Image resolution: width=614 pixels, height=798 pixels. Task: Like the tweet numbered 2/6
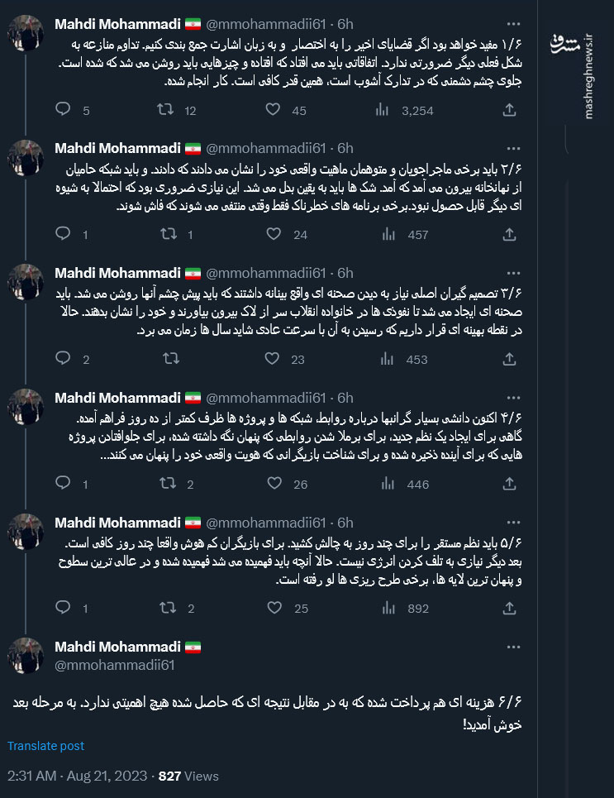click(x=273, y=234)
